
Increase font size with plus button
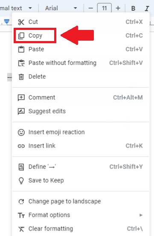coord(118,8)
